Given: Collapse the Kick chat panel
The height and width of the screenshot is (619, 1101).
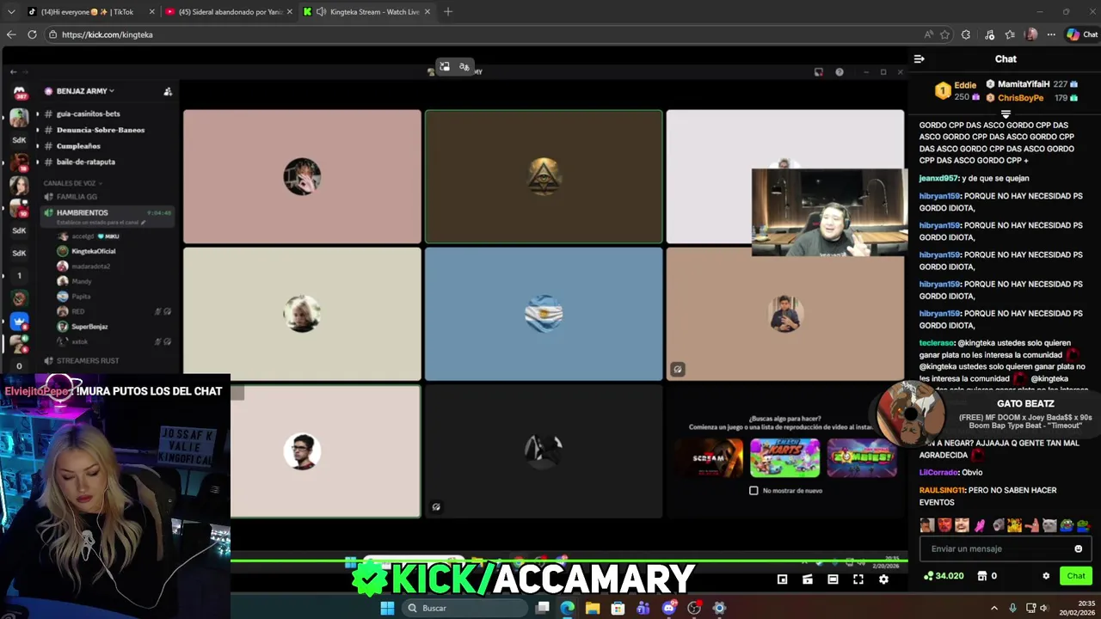Looking at the screenshot, I should click(919, 58).
